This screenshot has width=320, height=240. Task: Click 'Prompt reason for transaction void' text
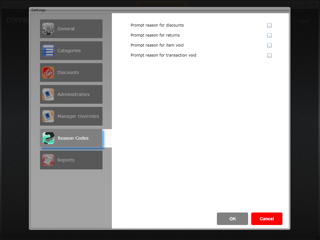[x=163, y=55]
